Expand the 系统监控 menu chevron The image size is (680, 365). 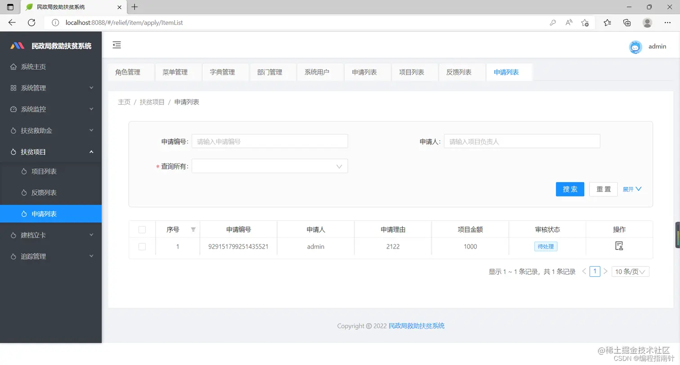tap(91, 109)
